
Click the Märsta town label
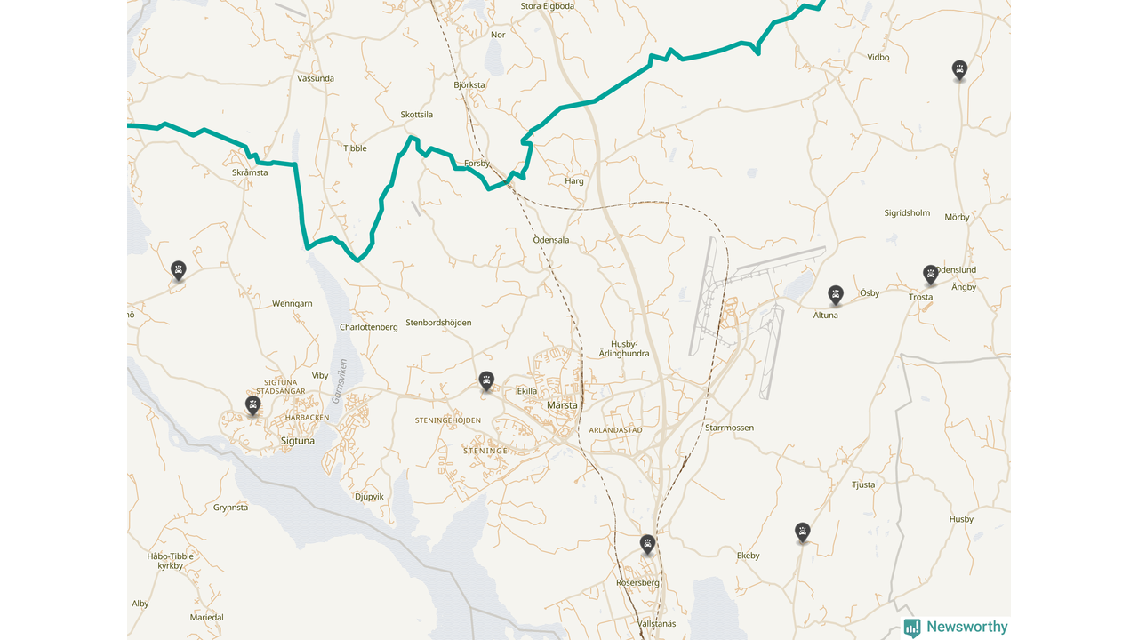tap(562, 404)
